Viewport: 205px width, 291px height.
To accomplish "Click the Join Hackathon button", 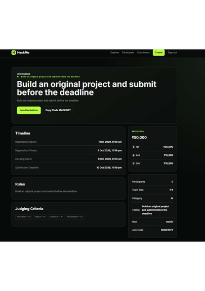I will click(x=29, y=110).
